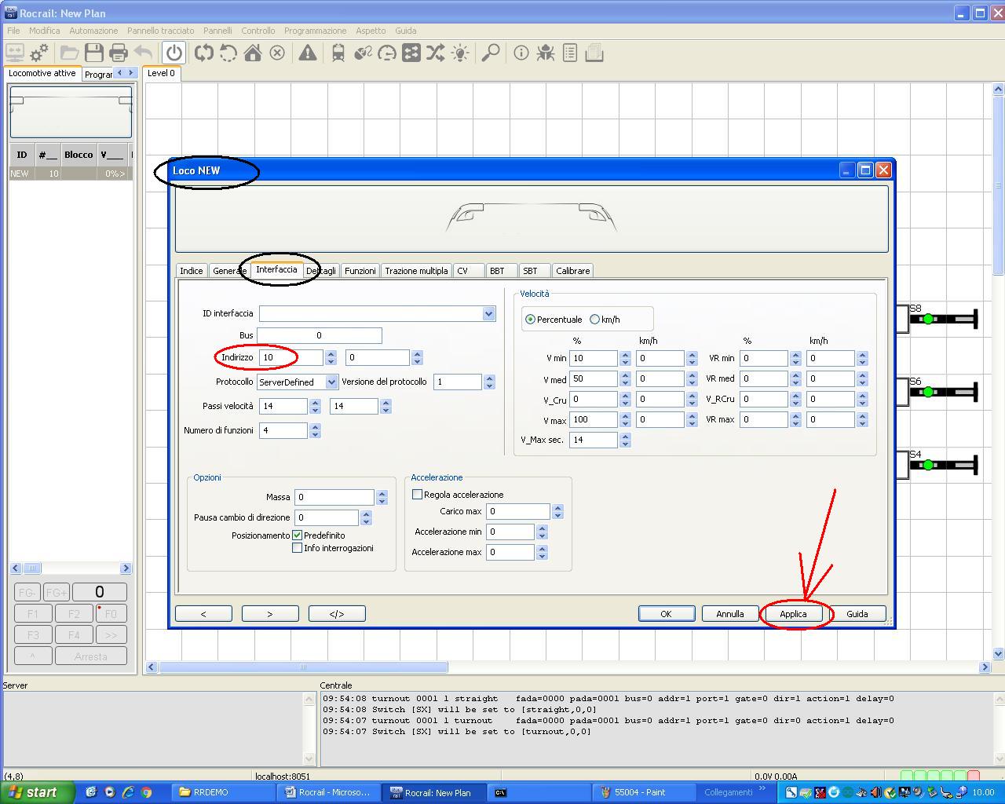The image size is (1005, 804).
Task: Open the Pannello tracciato menu
Action: pos(160,31)
